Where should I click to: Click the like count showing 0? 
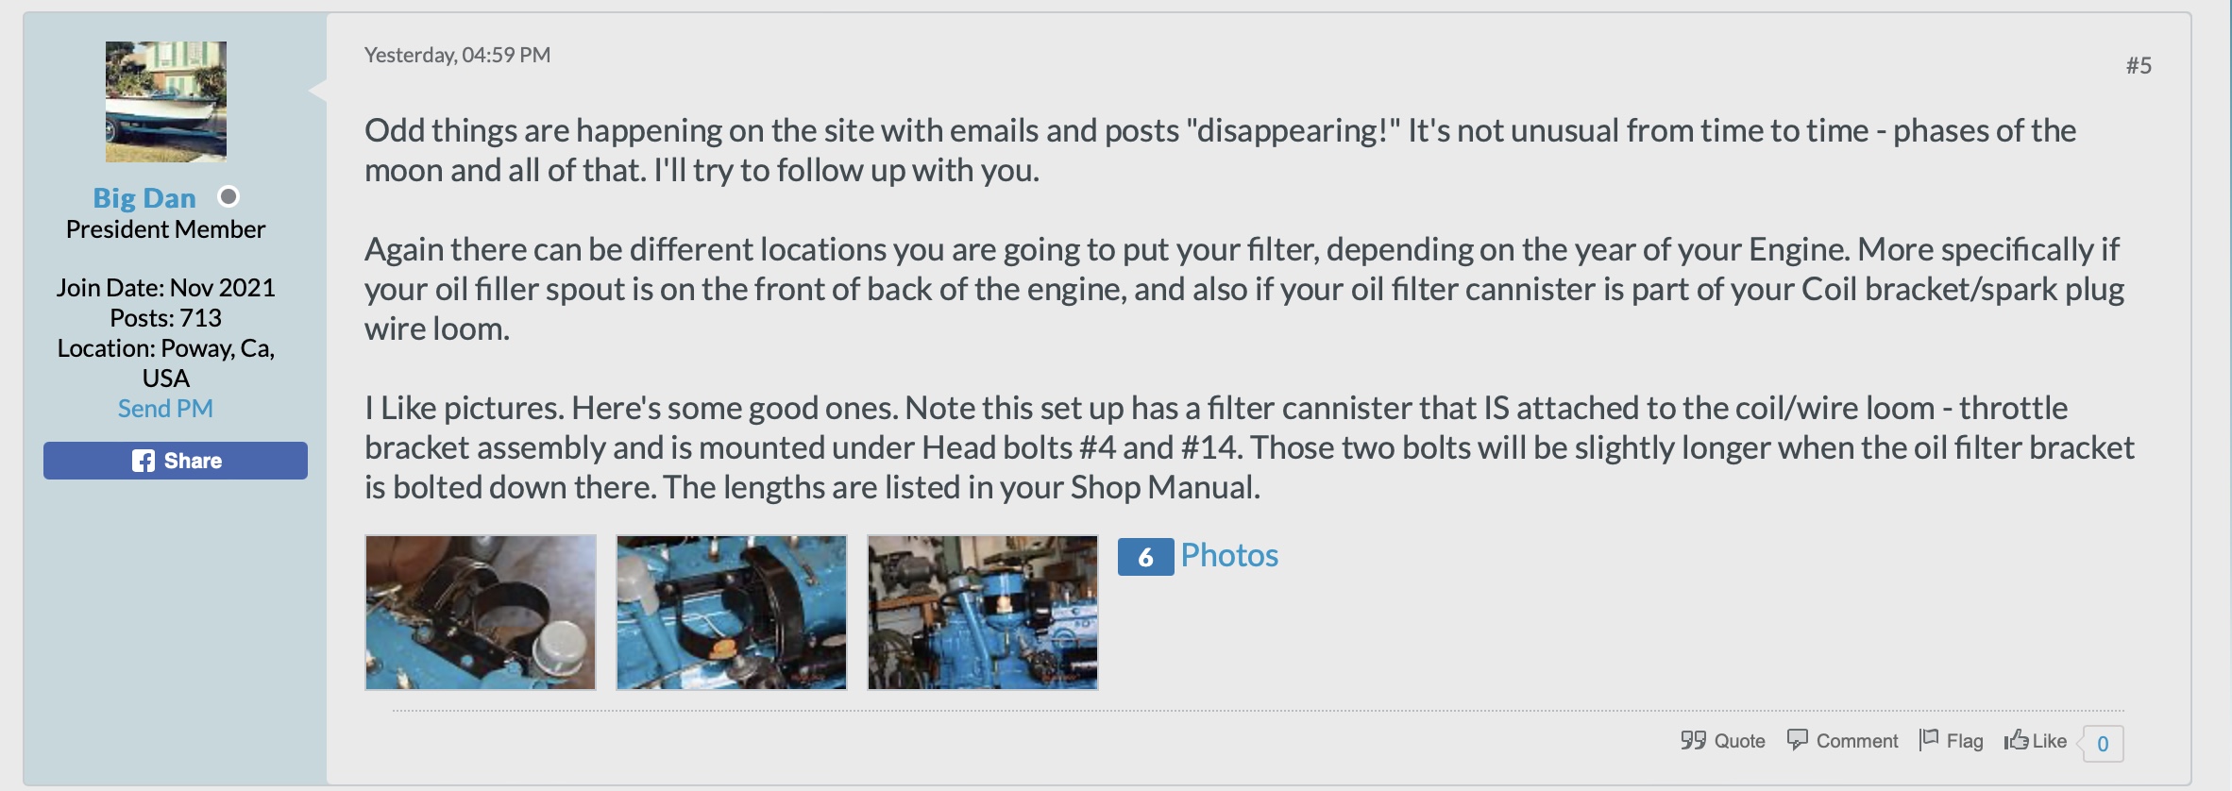tap(2103, 744)
